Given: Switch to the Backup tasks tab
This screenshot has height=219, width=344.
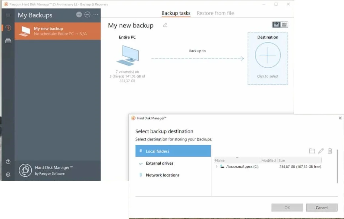Looking at the screenshot, I should tap(176, 13).
